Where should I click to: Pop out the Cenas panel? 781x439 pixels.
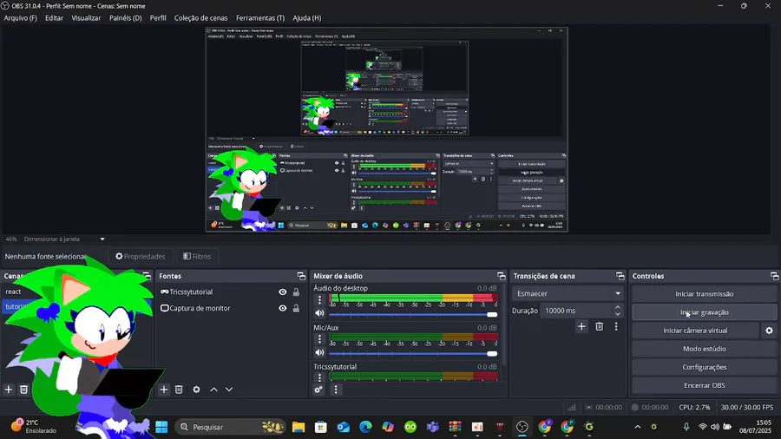pyautogui.click(x=147, y=276)
